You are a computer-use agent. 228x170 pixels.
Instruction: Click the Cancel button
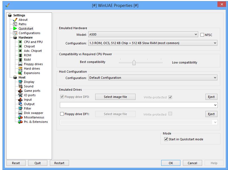point(192,163)
